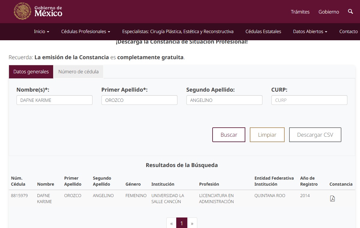The image size is (360, 228).
Task: Open the search magnifier icon
Action: 350,11
